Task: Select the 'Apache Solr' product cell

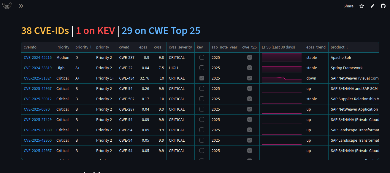Action: tap(353, 57)
